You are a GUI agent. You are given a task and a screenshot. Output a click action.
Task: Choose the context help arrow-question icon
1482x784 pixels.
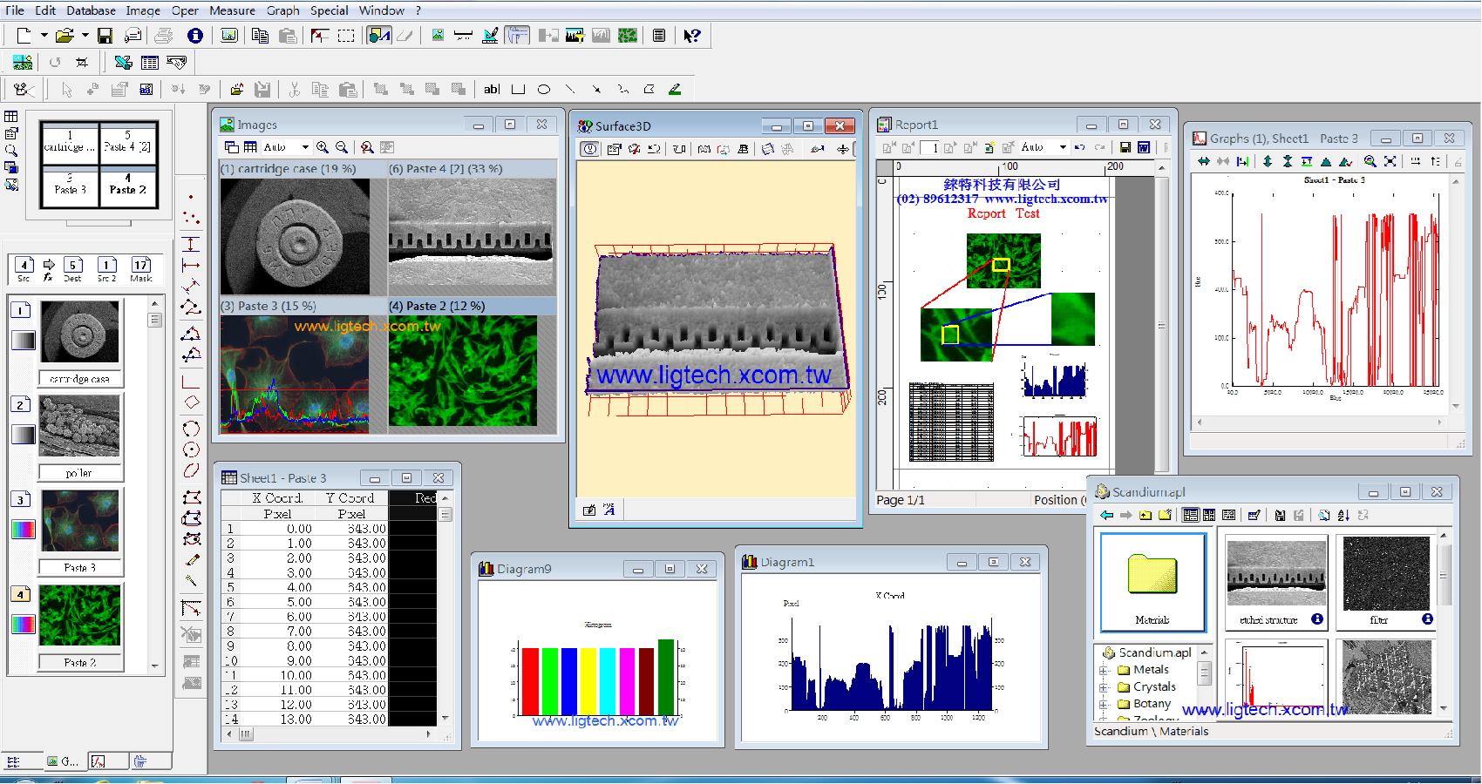691,36
